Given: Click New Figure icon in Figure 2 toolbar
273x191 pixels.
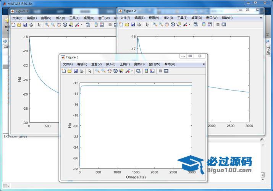Looking at the screenshot, I should tap(121, 24).
